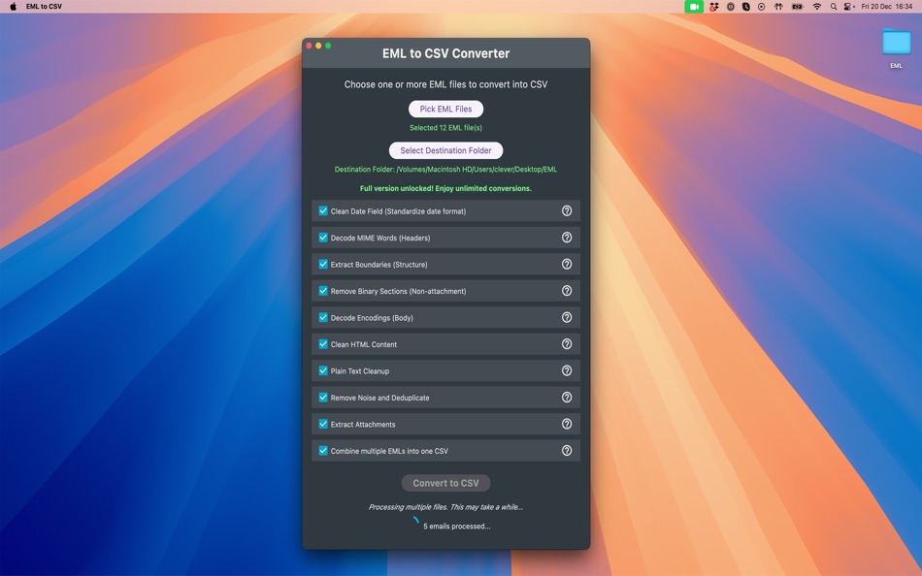
Task: Toggle Extract Boundaries (Structure) checkbox
Action: pyautogui.click(x=323, y=264)
